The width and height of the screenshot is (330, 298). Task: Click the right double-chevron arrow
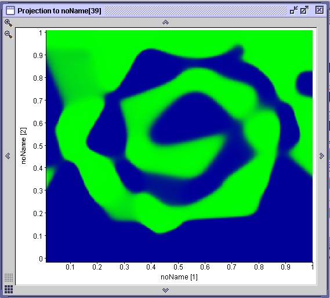coord(321,156)
